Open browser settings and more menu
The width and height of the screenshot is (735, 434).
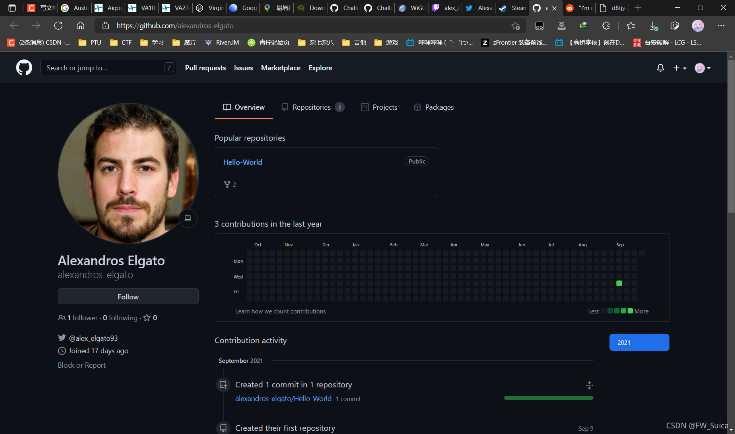(721, 26)
